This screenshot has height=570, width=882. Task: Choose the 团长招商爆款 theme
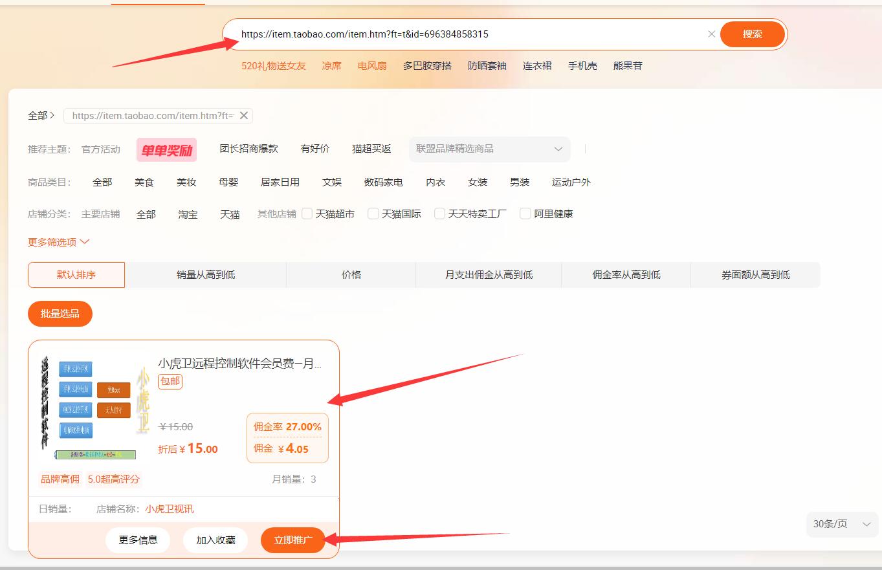click(x=248, y=149)
